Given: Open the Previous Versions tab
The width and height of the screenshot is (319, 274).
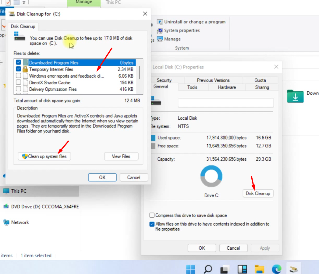Looking at the screenshot, I should click(x=213, y=80).
